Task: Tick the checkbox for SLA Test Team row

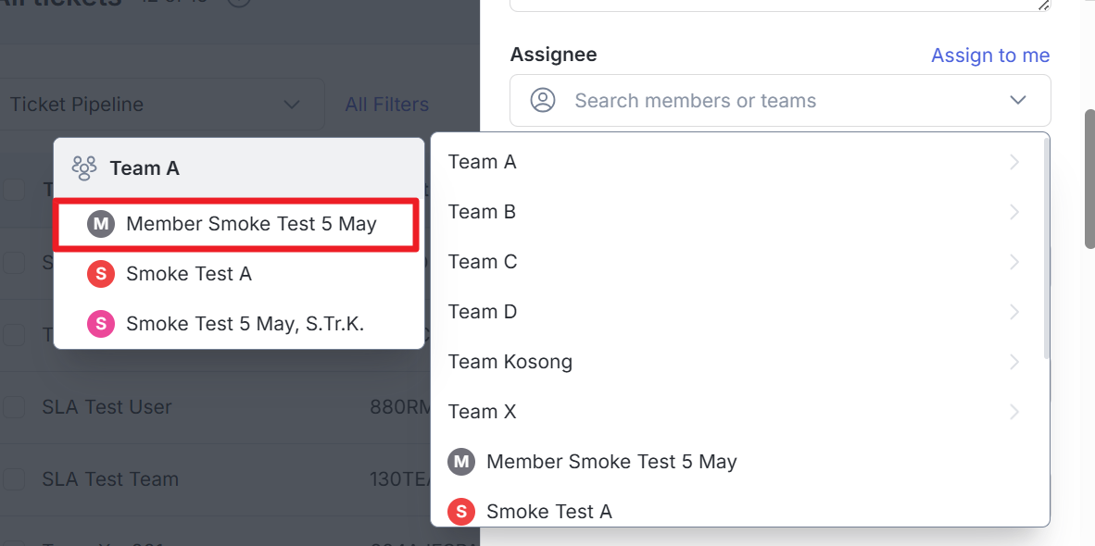Action: [14, 479]
